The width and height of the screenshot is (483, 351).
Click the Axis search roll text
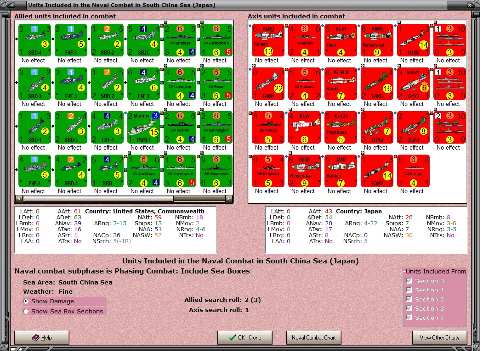click(x=219, y=310)
